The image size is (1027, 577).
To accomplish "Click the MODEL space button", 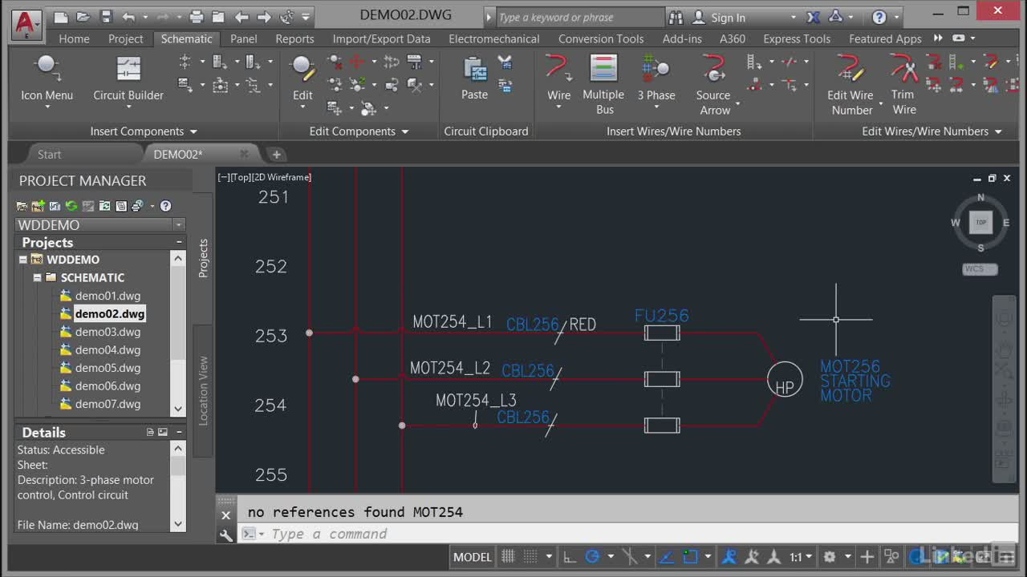I will (x=472, y=556).
